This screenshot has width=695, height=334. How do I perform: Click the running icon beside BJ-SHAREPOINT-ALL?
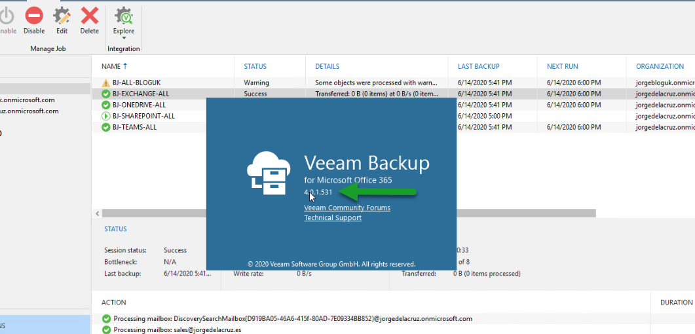[105, 116]
